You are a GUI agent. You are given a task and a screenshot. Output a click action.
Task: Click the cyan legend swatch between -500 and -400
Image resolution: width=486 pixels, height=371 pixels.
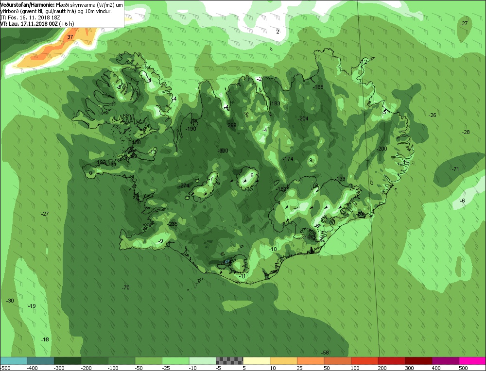coord(13,361)
